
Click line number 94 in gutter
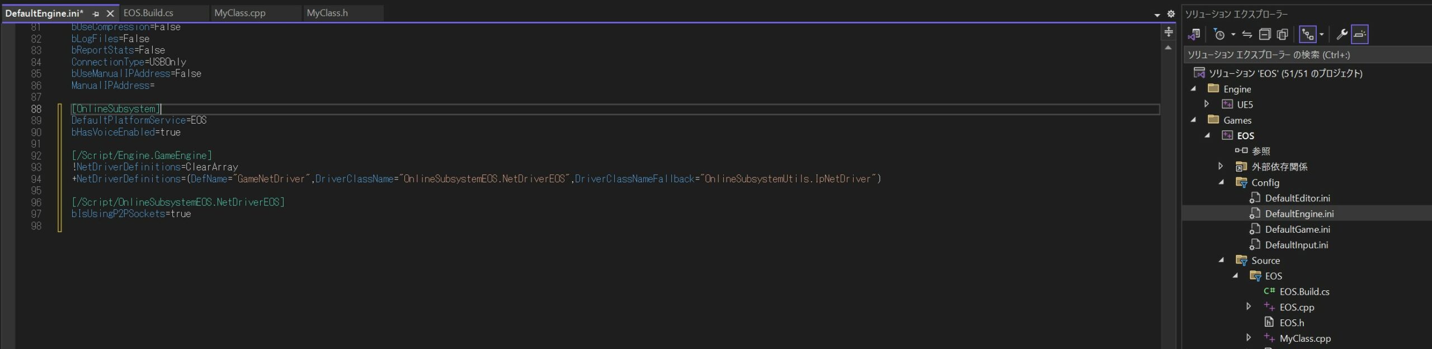(x=36, y=179)
